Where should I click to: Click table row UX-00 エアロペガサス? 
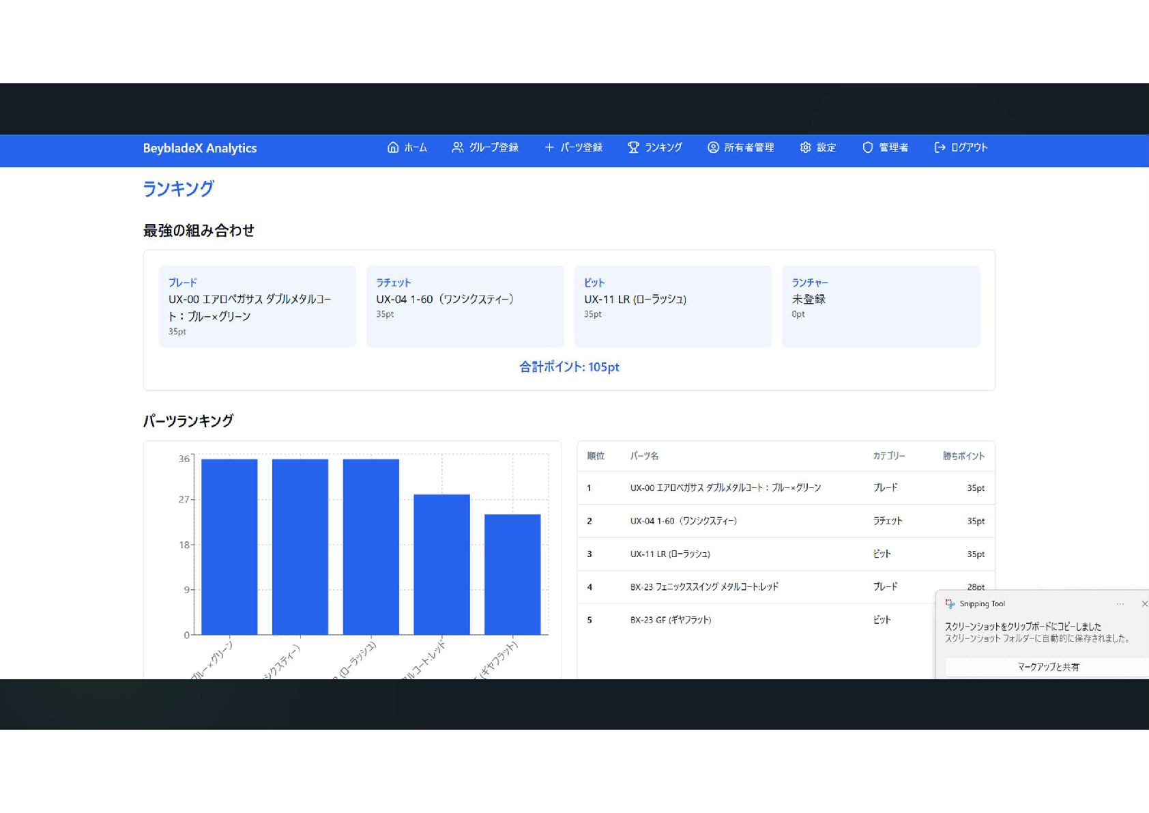pyautogui.click(x=786, y=488)
